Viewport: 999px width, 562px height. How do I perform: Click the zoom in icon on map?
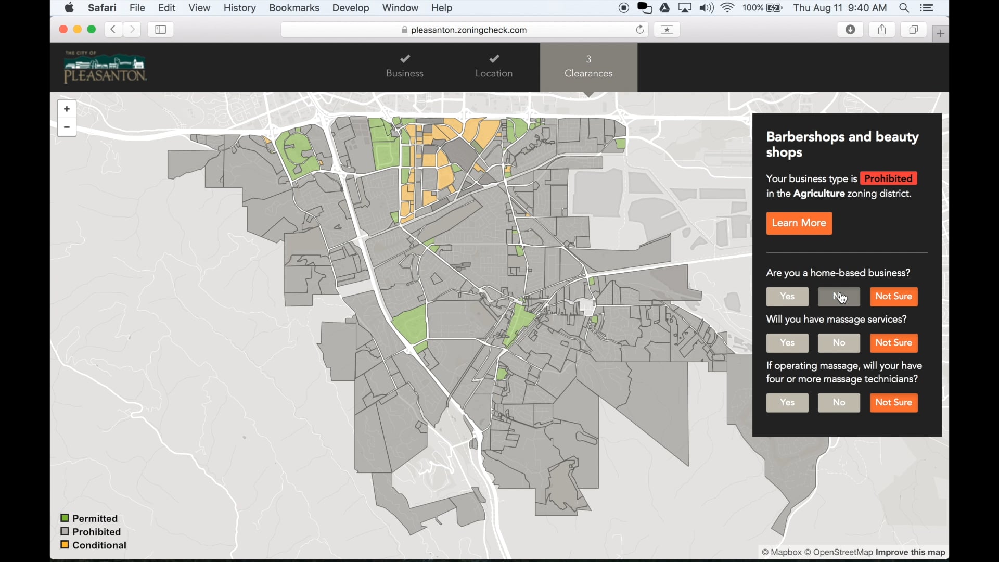click(67, 108)
